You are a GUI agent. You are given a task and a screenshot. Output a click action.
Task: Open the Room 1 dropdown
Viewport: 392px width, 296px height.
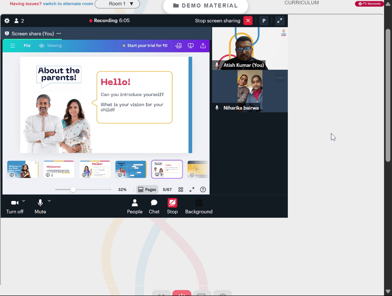(x=117, y=4)
